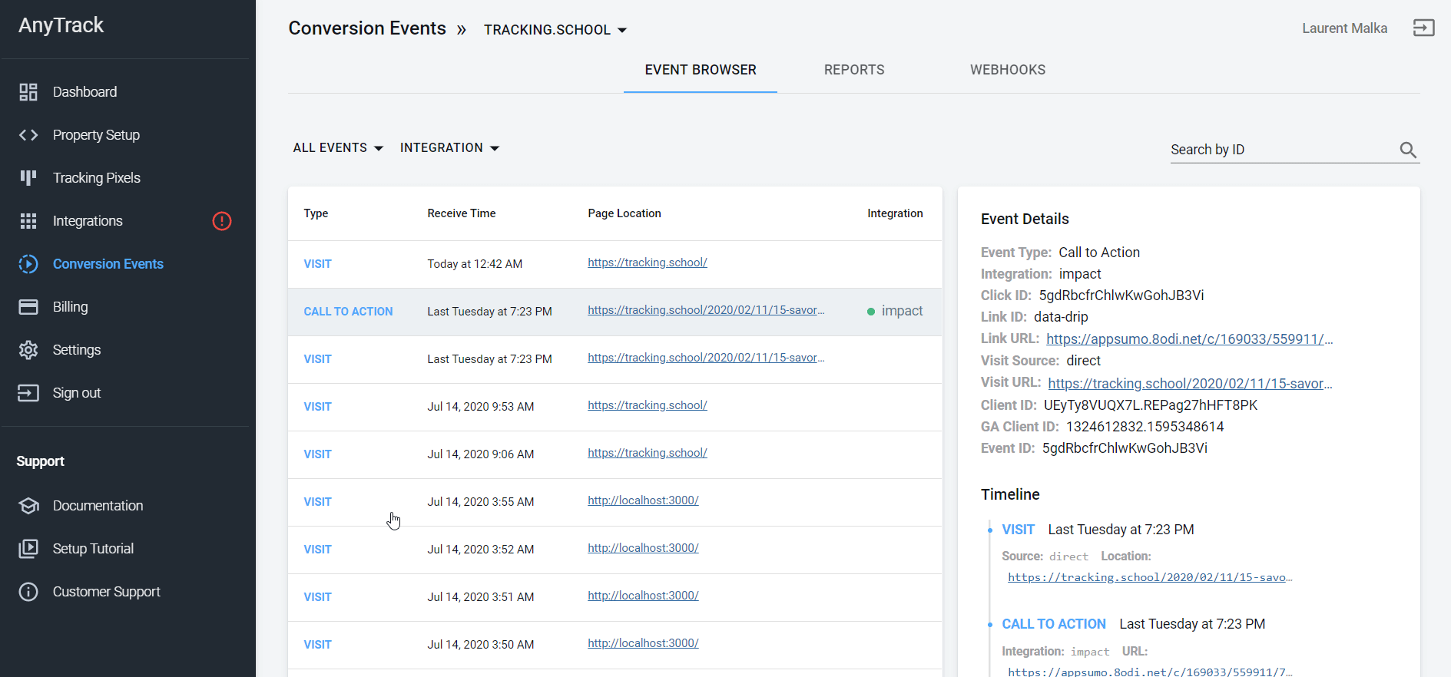The width and height of the screenshot is (1451, 677).
Task: Click the Integrations apps grid icon
Action: pyautogui.click(x=28, y=221)
